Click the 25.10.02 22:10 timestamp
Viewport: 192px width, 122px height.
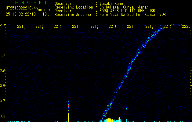coord(21,14)
